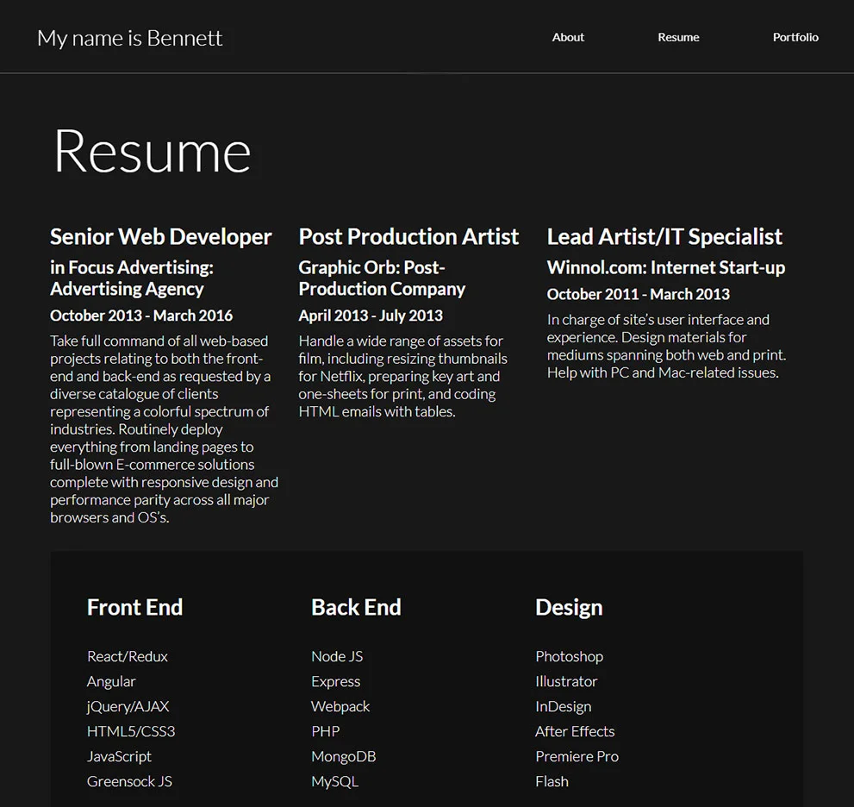Open the About page from navigation
Image resolution: width=854 pixels, height=807 pixels.
tap(568, 37)
